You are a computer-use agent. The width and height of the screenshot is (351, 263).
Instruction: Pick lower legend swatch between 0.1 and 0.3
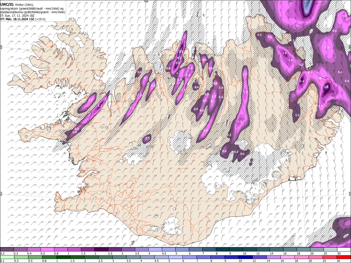tap(7, 257)
